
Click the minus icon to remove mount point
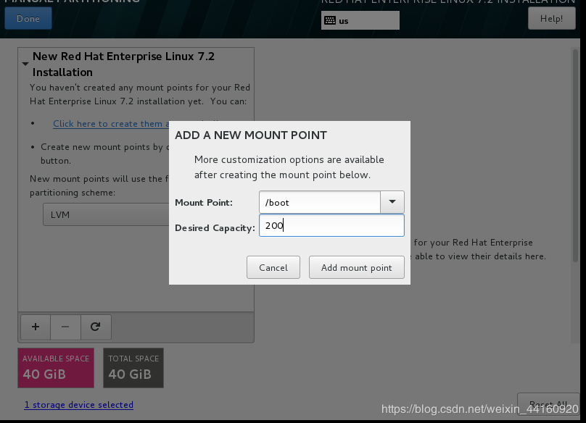pyautogui.click(x=65, y=327)
